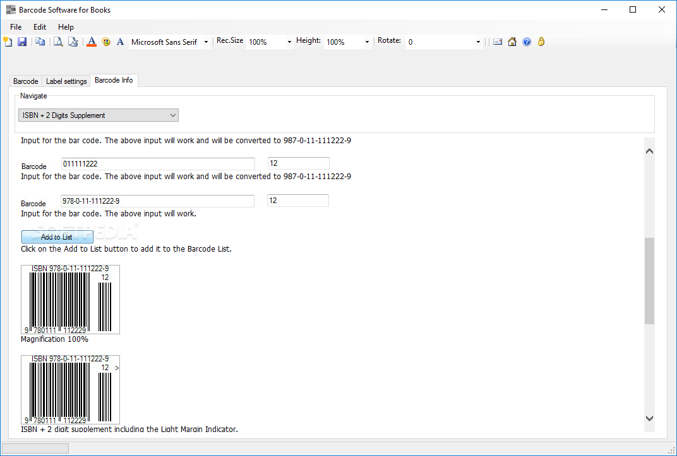Screen dimensions: 677x456
Task: Expand the Height 100% dropdown
Action: pyautogui.click(x=367, y=42)
